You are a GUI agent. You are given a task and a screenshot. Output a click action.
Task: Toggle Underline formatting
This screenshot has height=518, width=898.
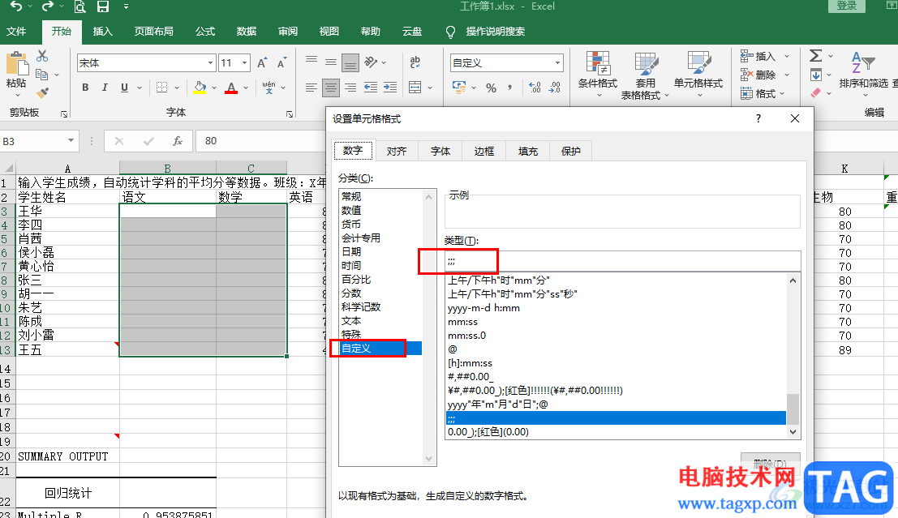pos(124,88)
